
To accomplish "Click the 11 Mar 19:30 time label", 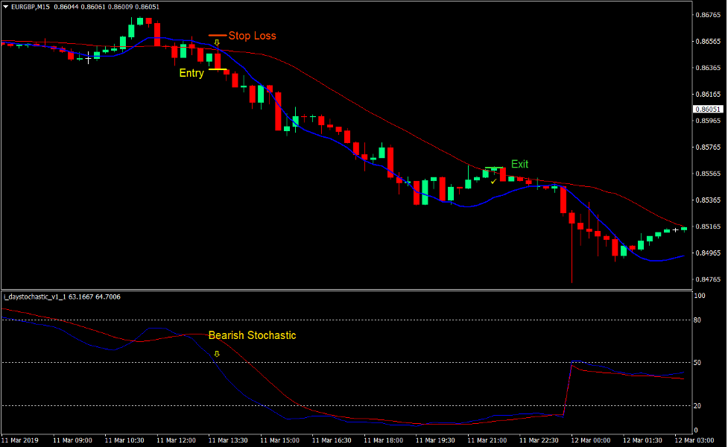I will click(435, 440).
